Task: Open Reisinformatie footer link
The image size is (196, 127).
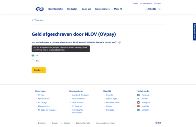Action: (44, 99)
